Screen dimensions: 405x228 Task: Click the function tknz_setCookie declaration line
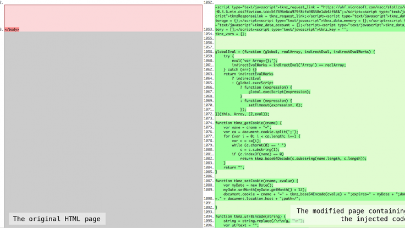pyautogui.click(x=257, y=181)
